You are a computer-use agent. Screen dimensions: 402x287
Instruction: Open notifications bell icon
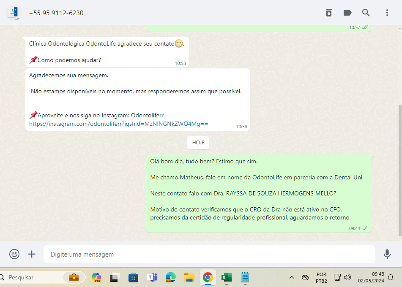pyautogui.click(x=391, y=277)
